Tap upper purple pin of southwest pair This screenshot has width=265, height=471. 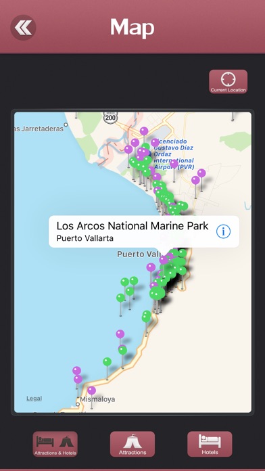coord(77,371)
